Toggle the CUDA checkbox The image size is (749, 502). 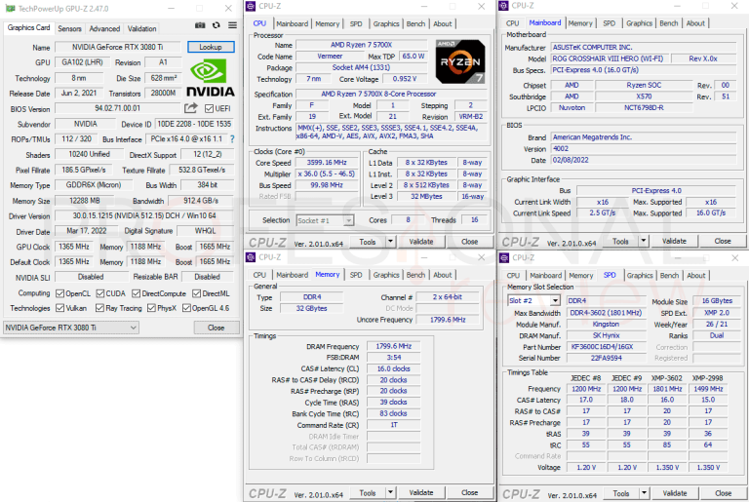(x=100, y=293)
